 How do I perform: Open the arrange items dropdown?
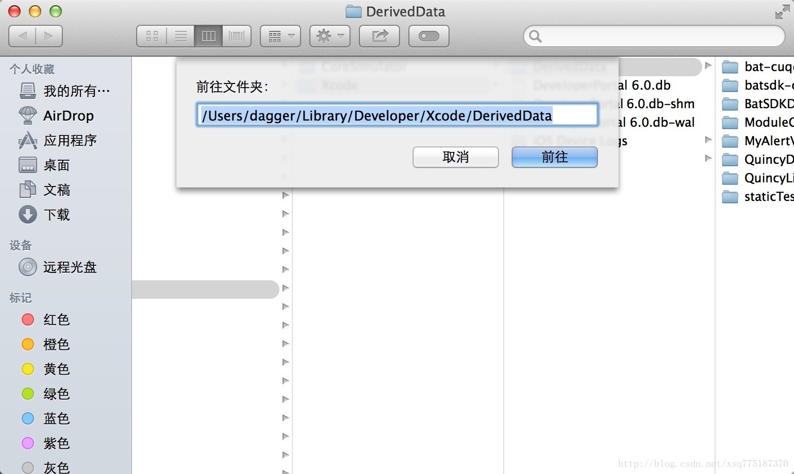(280, 36)
